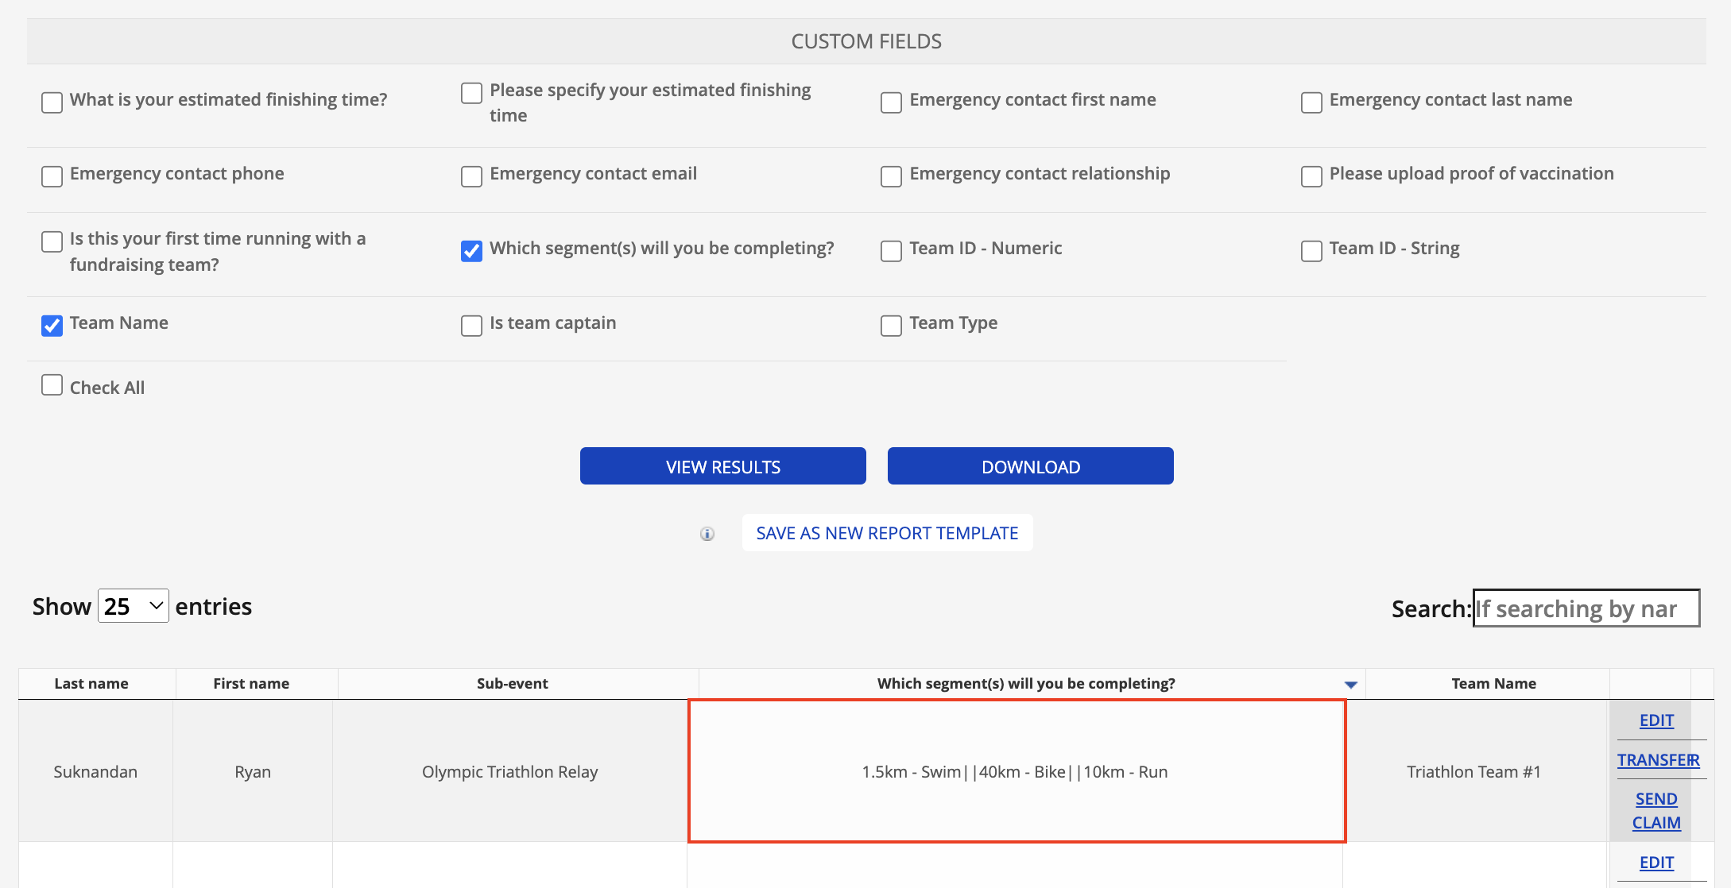Click Save As New Report Template
Screen dimensions: 1731x888
click(x=887, y=533)
